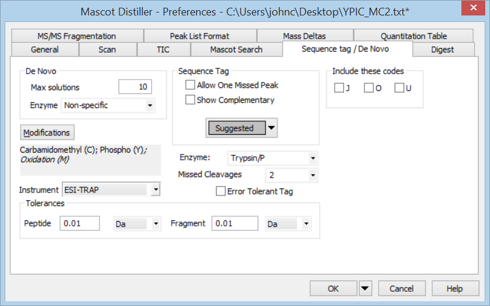The width and height of the screenshot is (490, 306).
Task: Check the U code checkbox
Action: 399,88
